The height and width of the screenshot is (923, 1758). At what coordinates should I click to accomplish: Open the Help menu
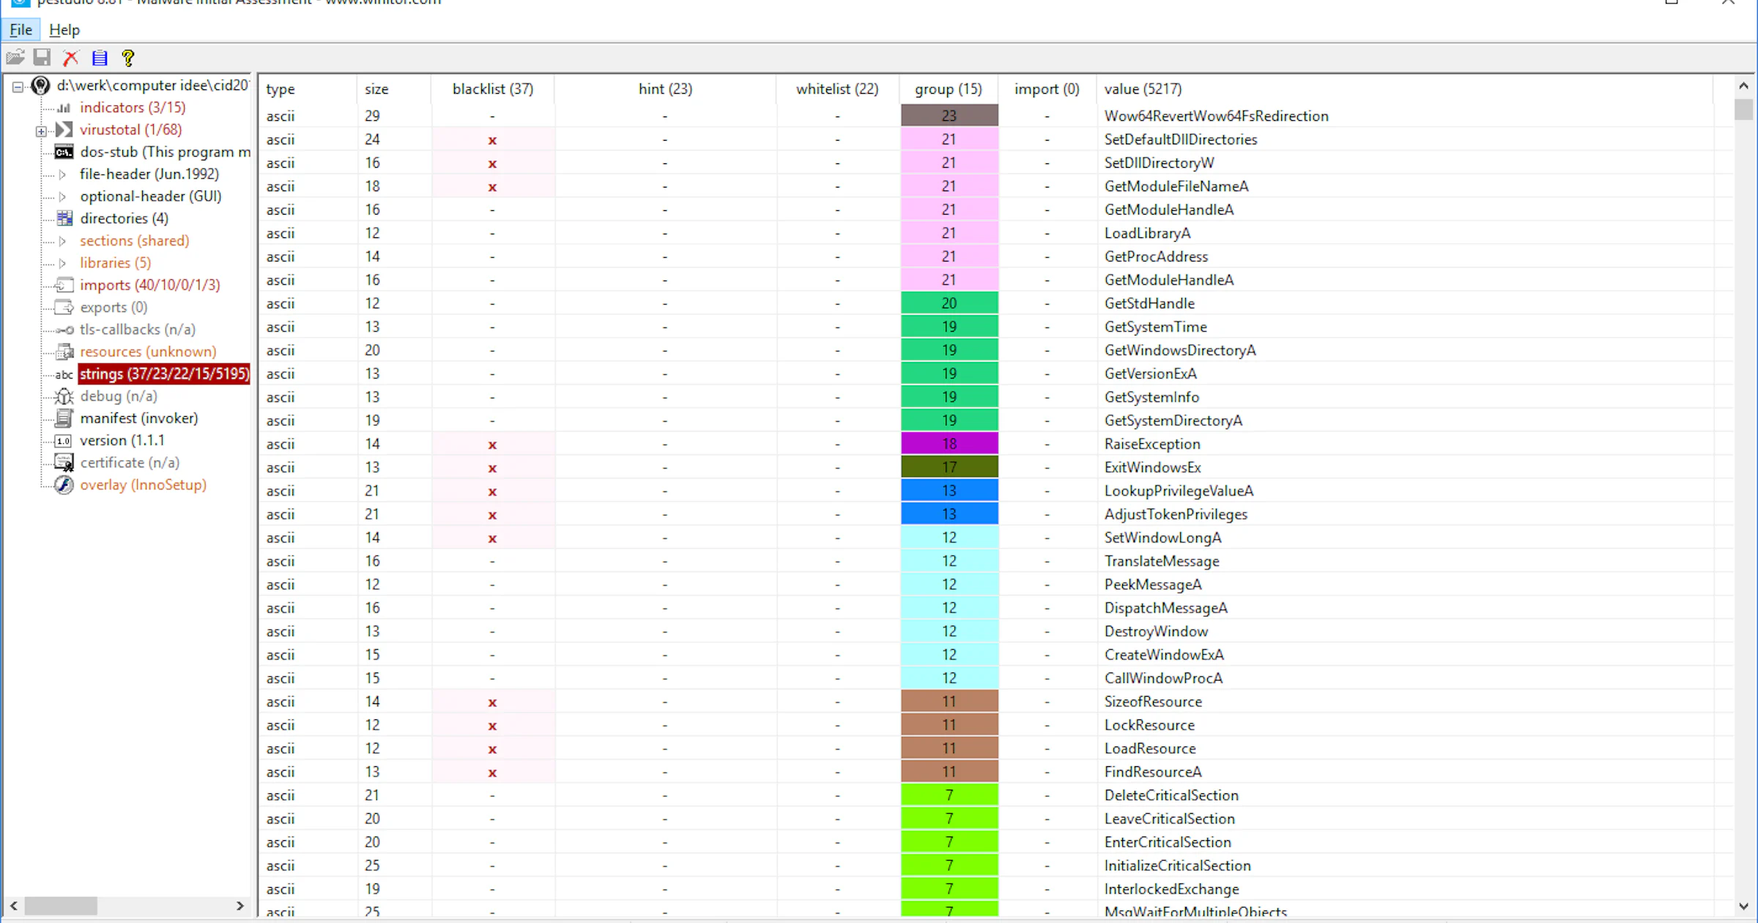click(x=64, y=29)
